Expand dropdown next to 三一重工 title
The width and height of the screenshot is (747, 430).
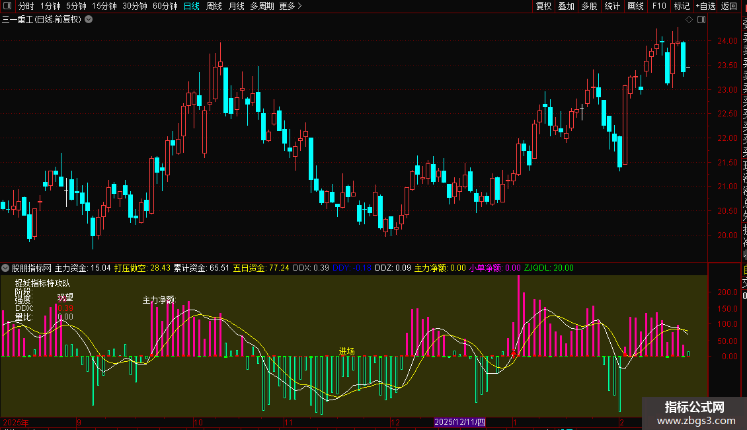coord(89,20)
